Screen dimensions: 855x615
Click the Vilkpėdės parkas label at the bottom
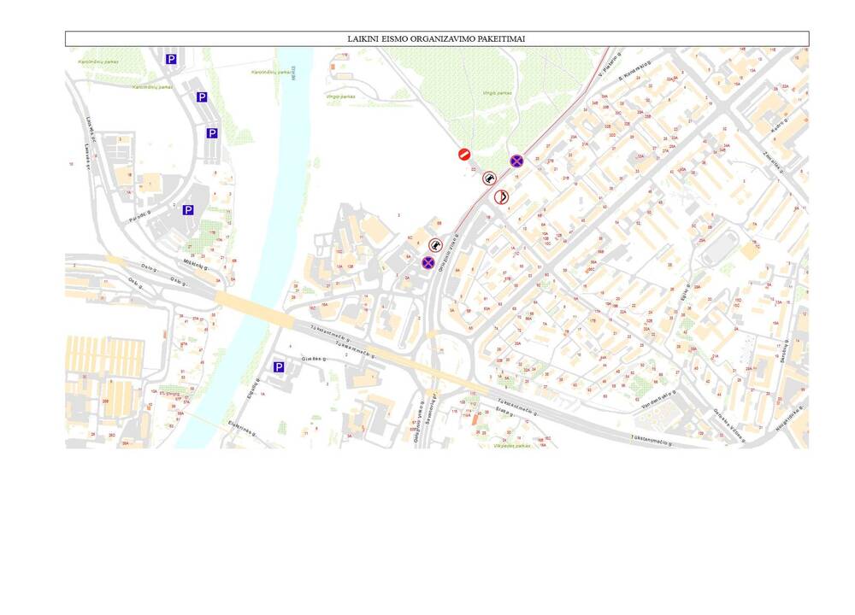512,446
